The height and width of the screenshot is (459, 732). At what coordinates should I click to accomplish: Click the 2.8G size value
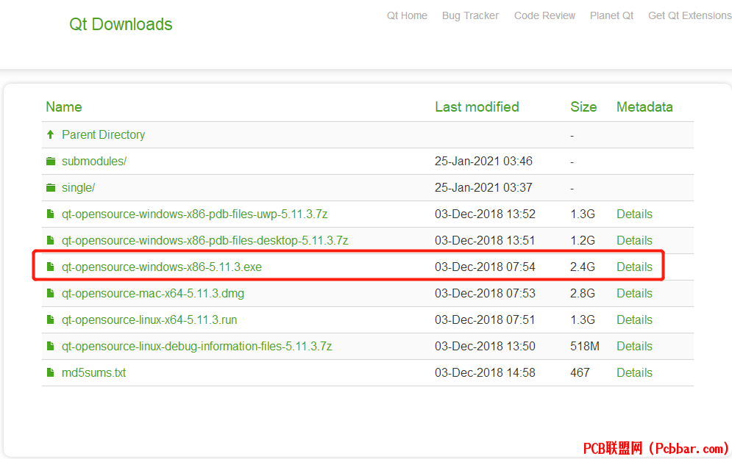[x=583, y=294]
